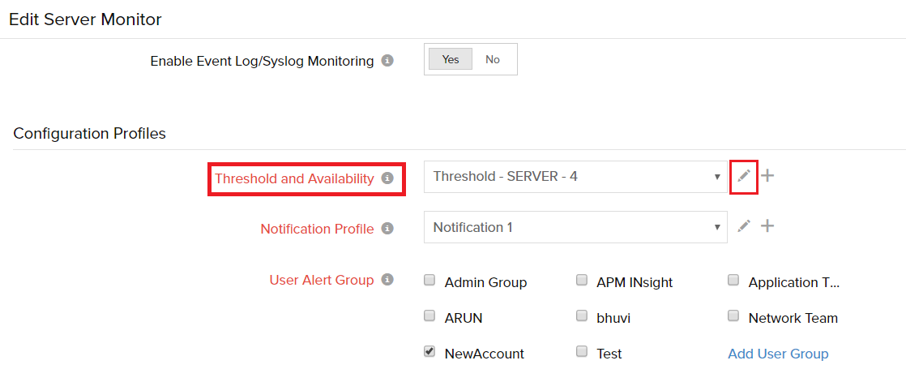906x382 pixels.
Task: Follow the Add User Group link
Action: coord(778,354)
